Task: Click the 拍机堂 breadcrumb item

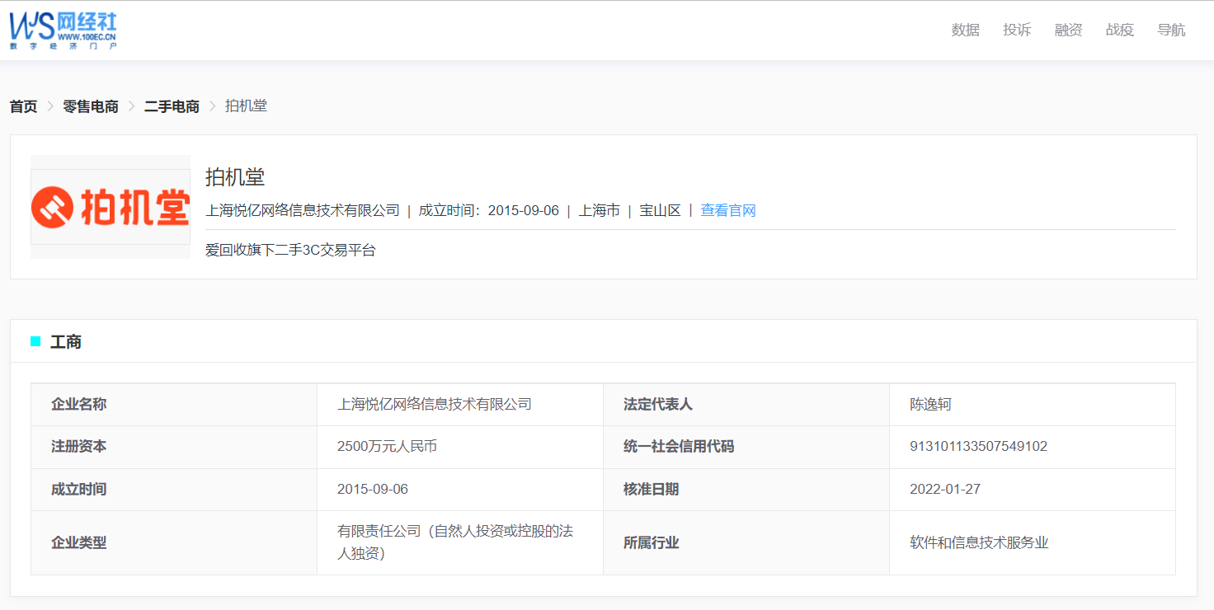Action: tap(246, 106)
